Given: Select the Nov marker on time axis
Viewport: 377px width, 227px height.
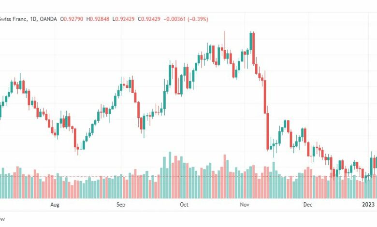Looking at the screenshot, I should click(x=245, y=204).
